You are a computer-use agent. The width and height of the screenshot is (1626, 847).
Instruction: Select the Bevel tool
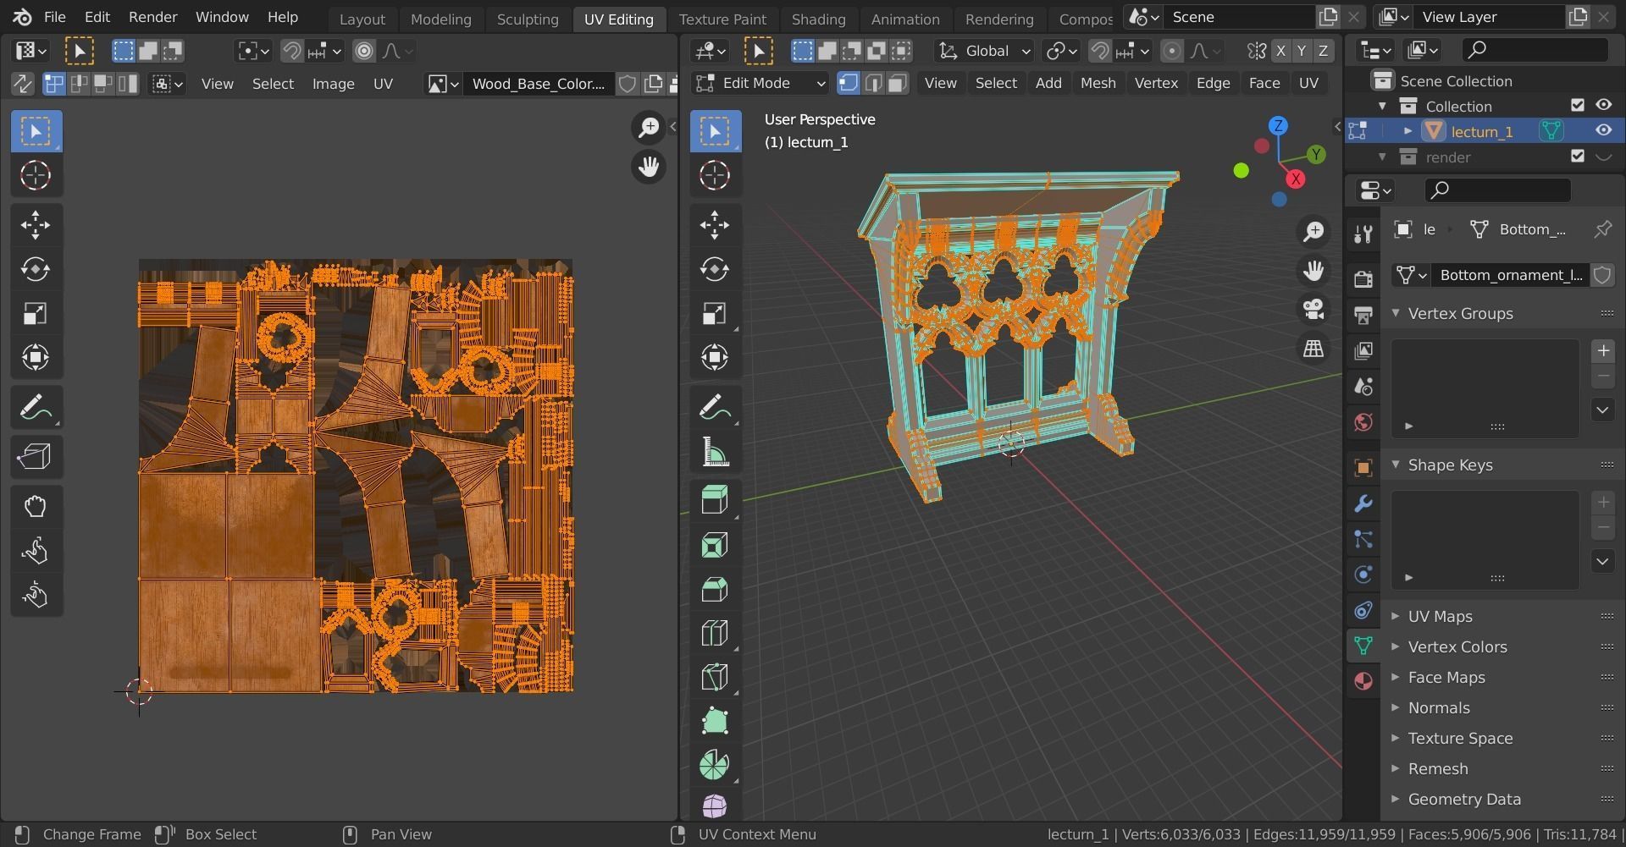(715, 589)
